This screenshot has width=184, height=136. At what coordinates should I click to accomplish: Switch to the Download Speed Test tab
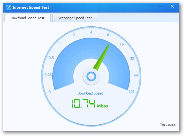click(x=28, y=18)
